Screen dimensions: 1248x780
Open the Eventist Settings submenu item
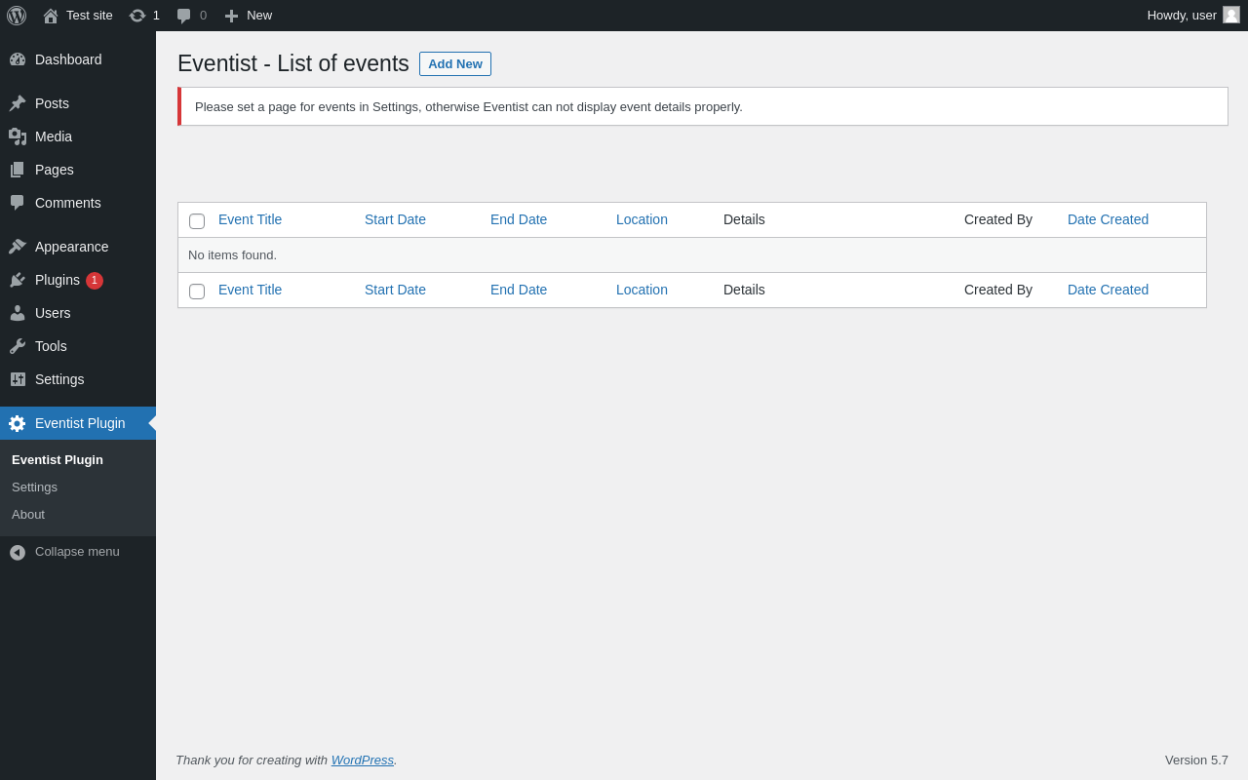(x=34, y=487)
